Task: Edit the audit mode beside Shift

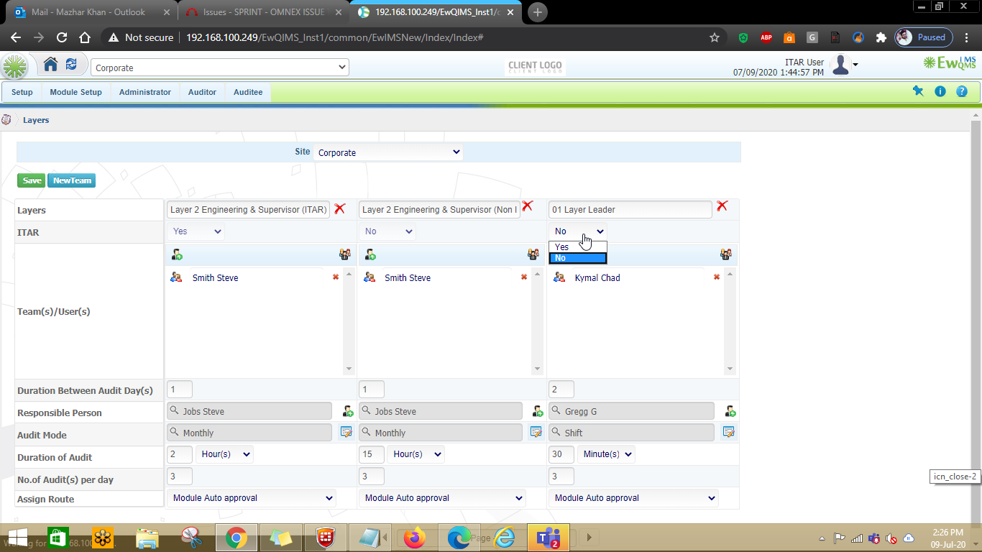Action: [x=729, y=432]
